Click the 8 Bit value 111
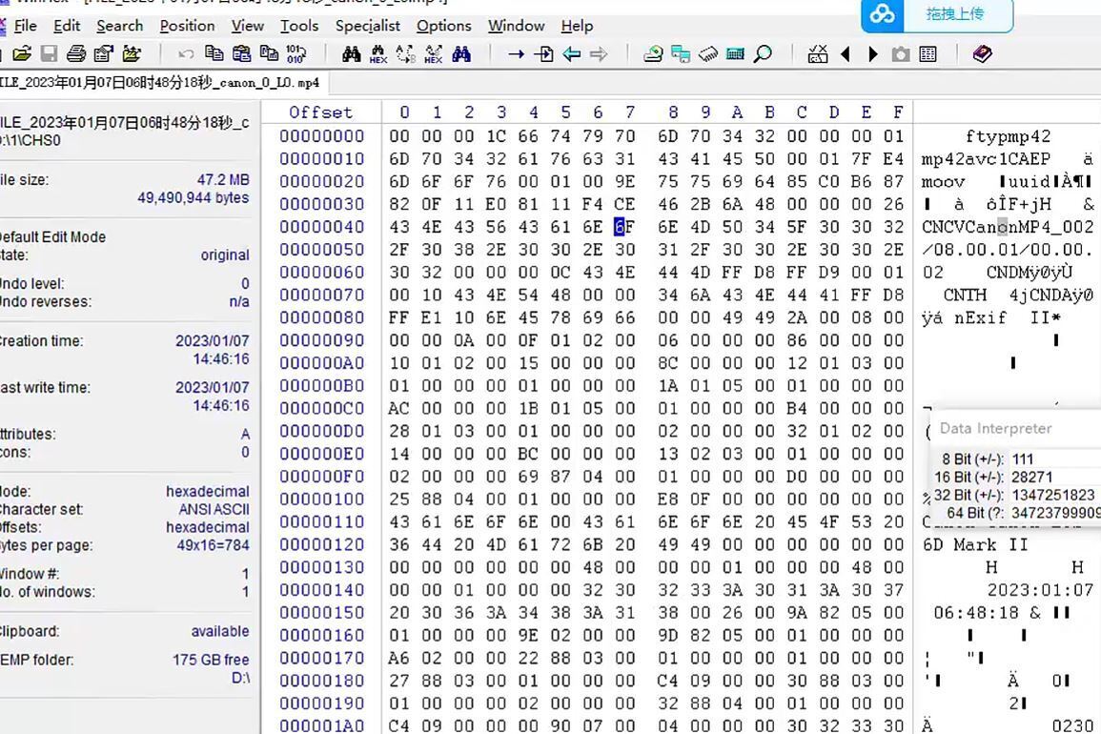 pyautogui.click(x=1023, y=459)
